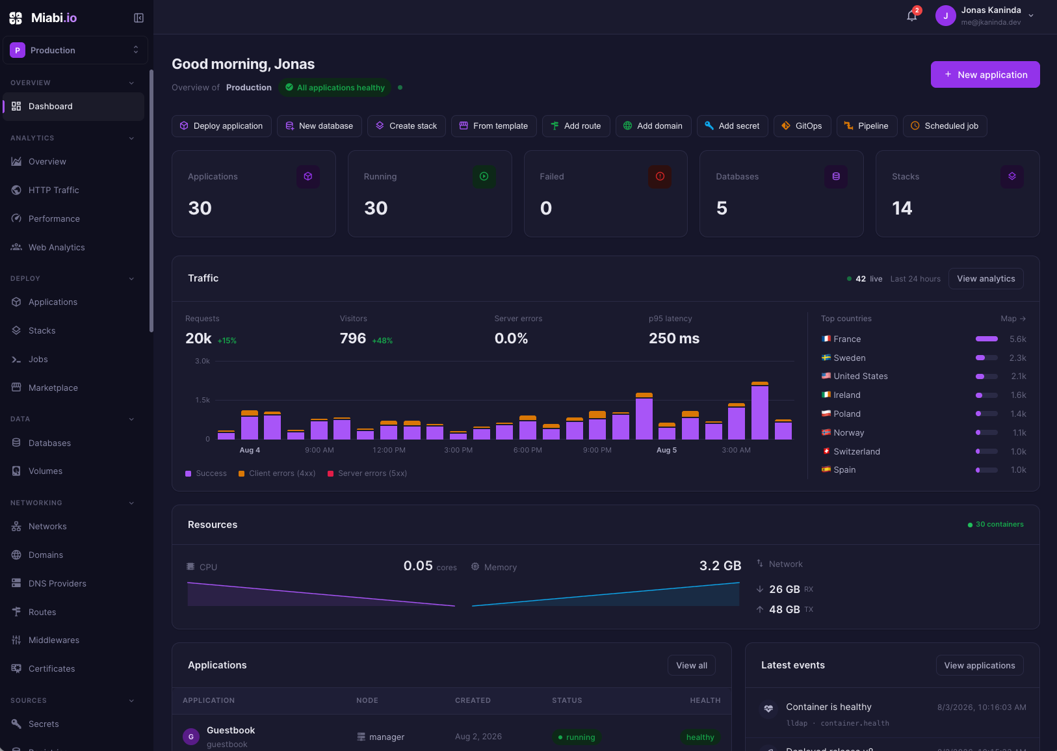The width and height of the screenshot is (1057, 751).
Task: Click the Memory icon in Resources
Action: pos(475,567)
